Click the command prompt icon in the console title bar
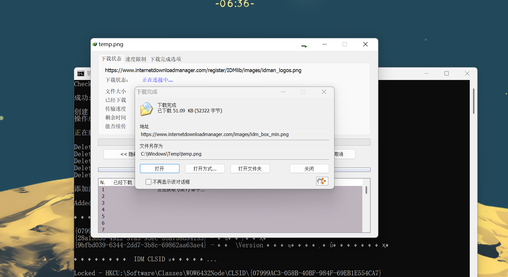This screenshot has width=508, height=277. pyautogui.click(x=81, y=74)
